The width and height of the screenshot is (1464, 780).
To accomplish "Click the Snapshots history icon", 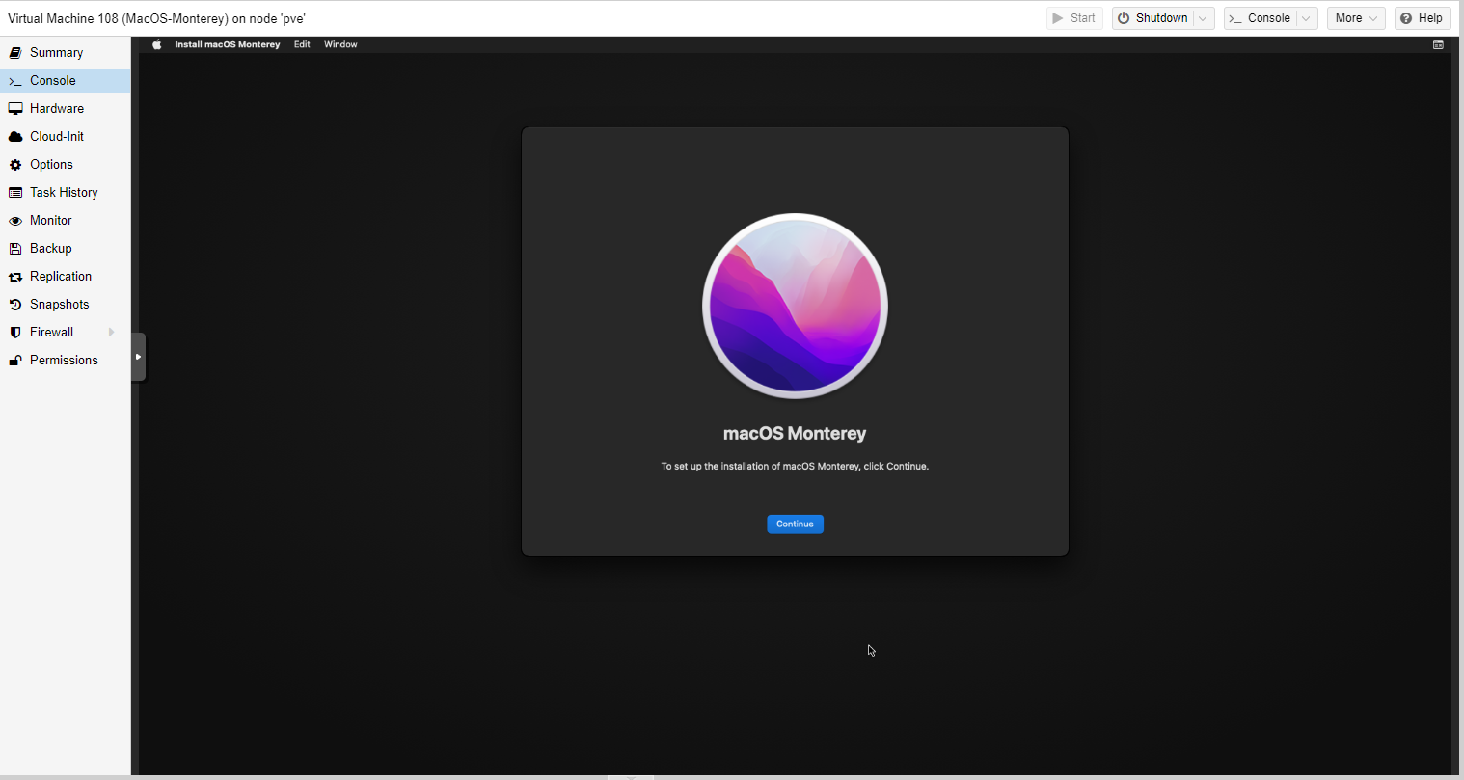I will coord(15,305).
